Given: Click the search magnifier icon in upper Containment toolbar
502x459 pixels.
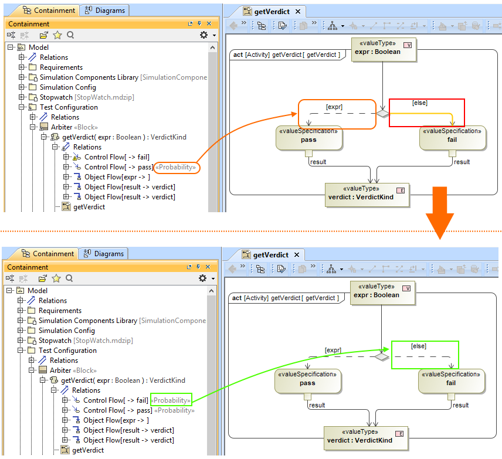Looking at the screenshot, I should (70, 35).
